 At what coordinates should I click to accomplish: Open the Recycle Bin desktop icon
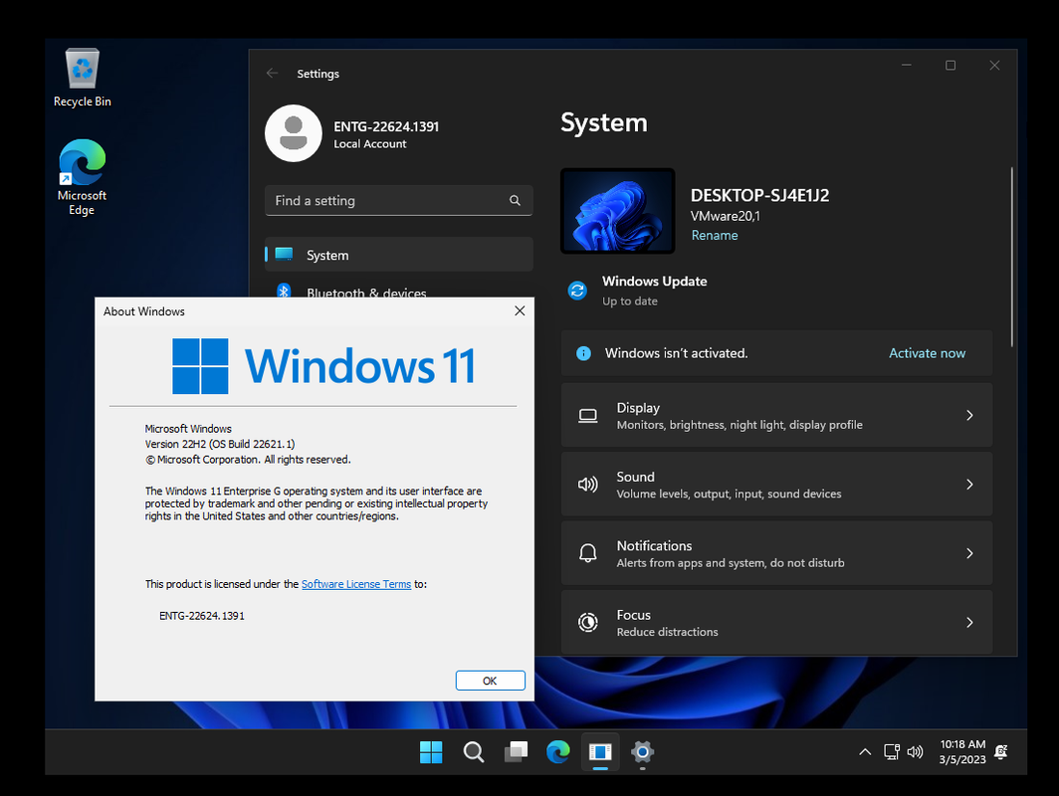(83, 78)
